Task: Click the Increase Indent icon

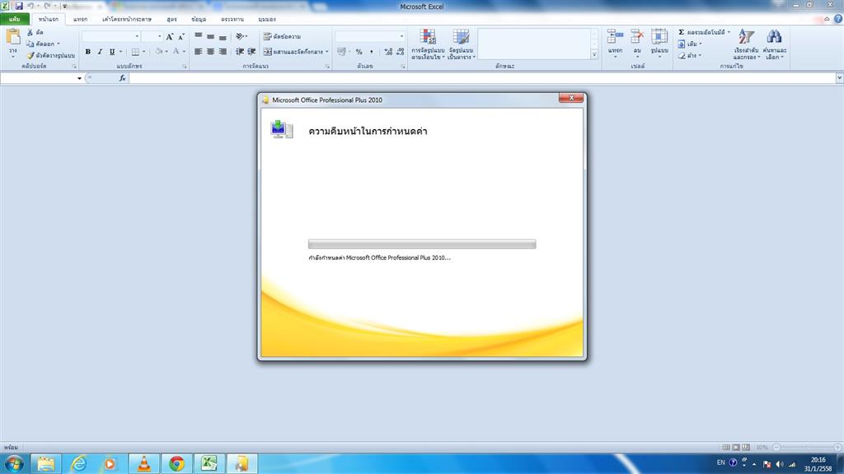Action: coord(251,52)
